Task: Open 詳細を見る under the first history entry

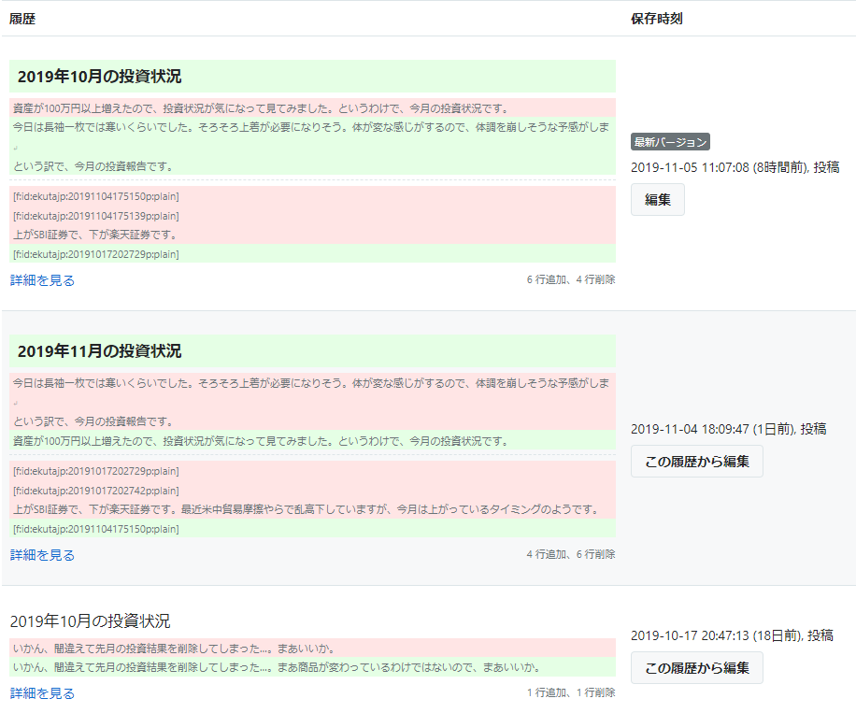Action: [x=42, y=280]
